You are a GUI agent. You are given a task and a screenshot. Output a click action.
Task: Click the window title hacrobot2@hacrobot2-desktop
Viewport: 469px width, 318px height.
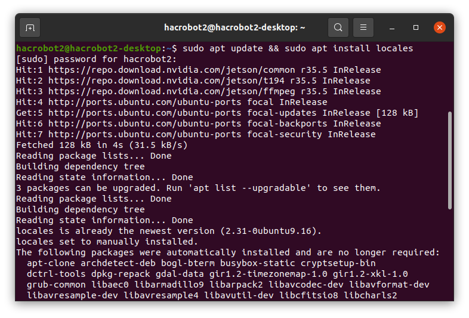[x=234, y=27]
